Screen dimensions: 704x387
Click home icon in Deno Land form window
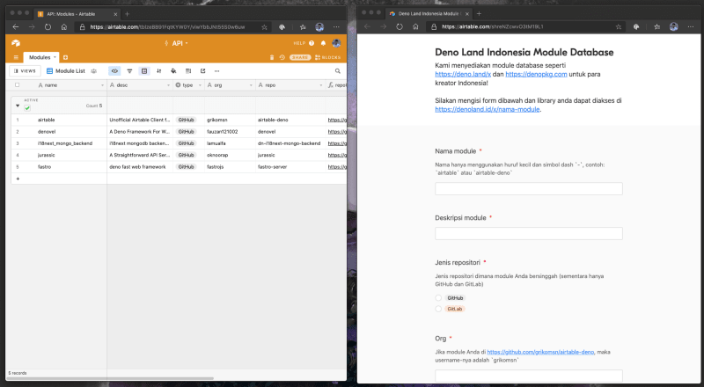[x=415, y=27]
